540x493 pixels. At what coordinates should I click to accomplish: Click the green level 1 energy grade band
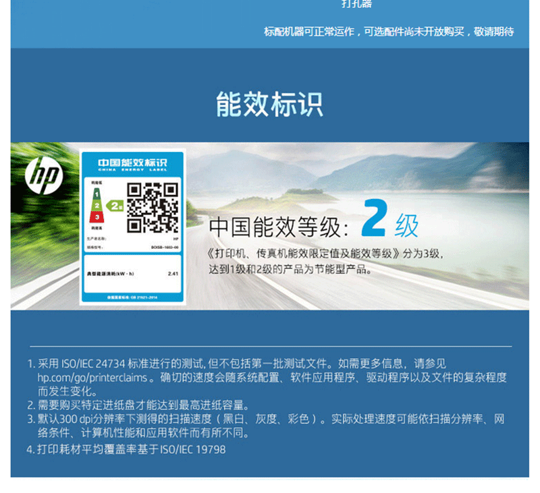click(97, 194)
